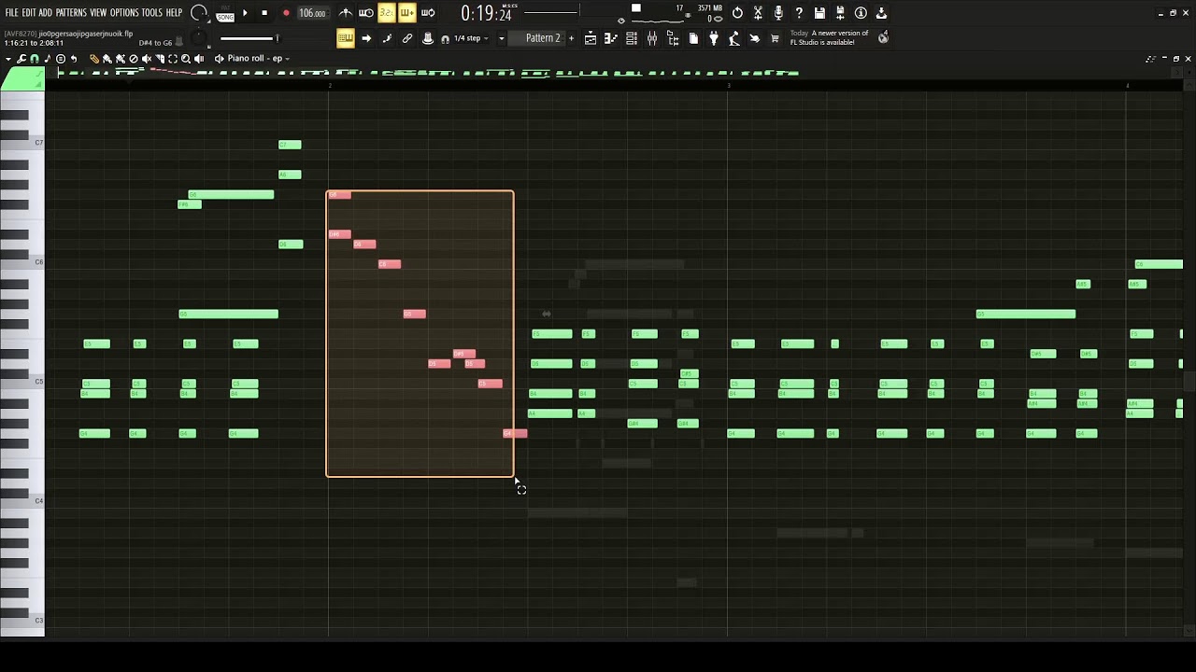Open the TOOLS menu
This screenshot has height=672, width=1196.
(x=151, y=13)
